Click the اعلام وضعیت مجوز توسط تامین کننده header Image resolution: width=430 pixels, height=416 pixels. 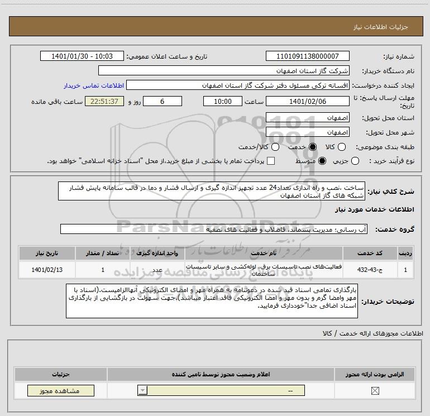[x=221, y=374]
